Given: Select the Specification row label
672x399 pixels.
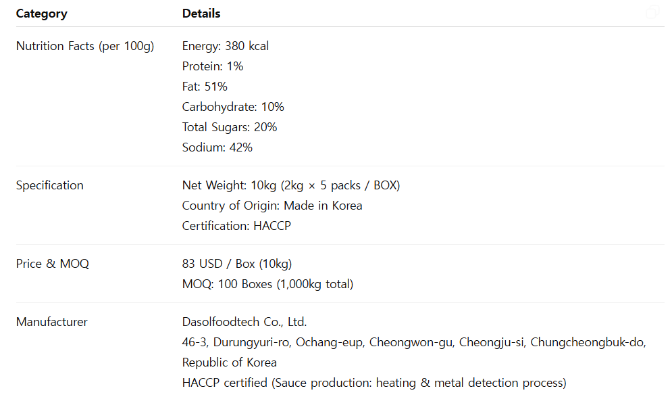Looking at the screenshot, I should coord(50,185).
